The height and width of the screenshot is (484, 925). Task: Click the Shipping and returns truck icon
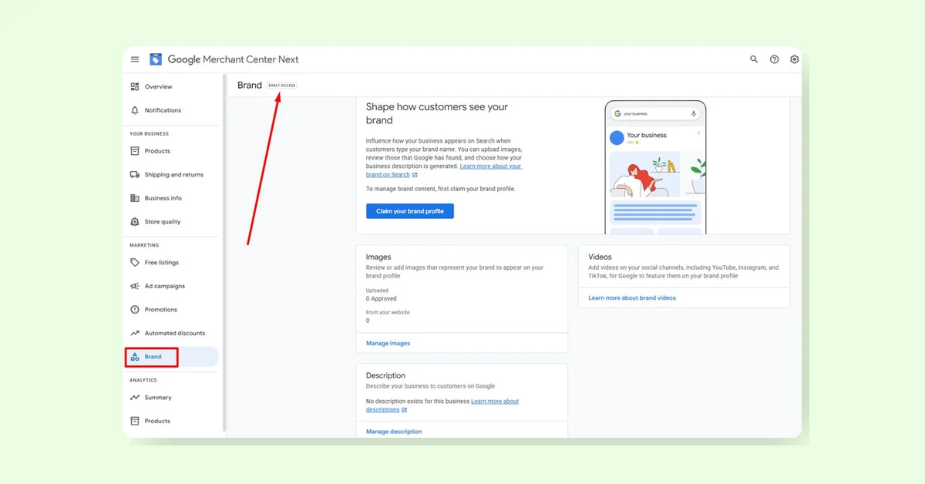pyautogui.click(x=135, y=175)
